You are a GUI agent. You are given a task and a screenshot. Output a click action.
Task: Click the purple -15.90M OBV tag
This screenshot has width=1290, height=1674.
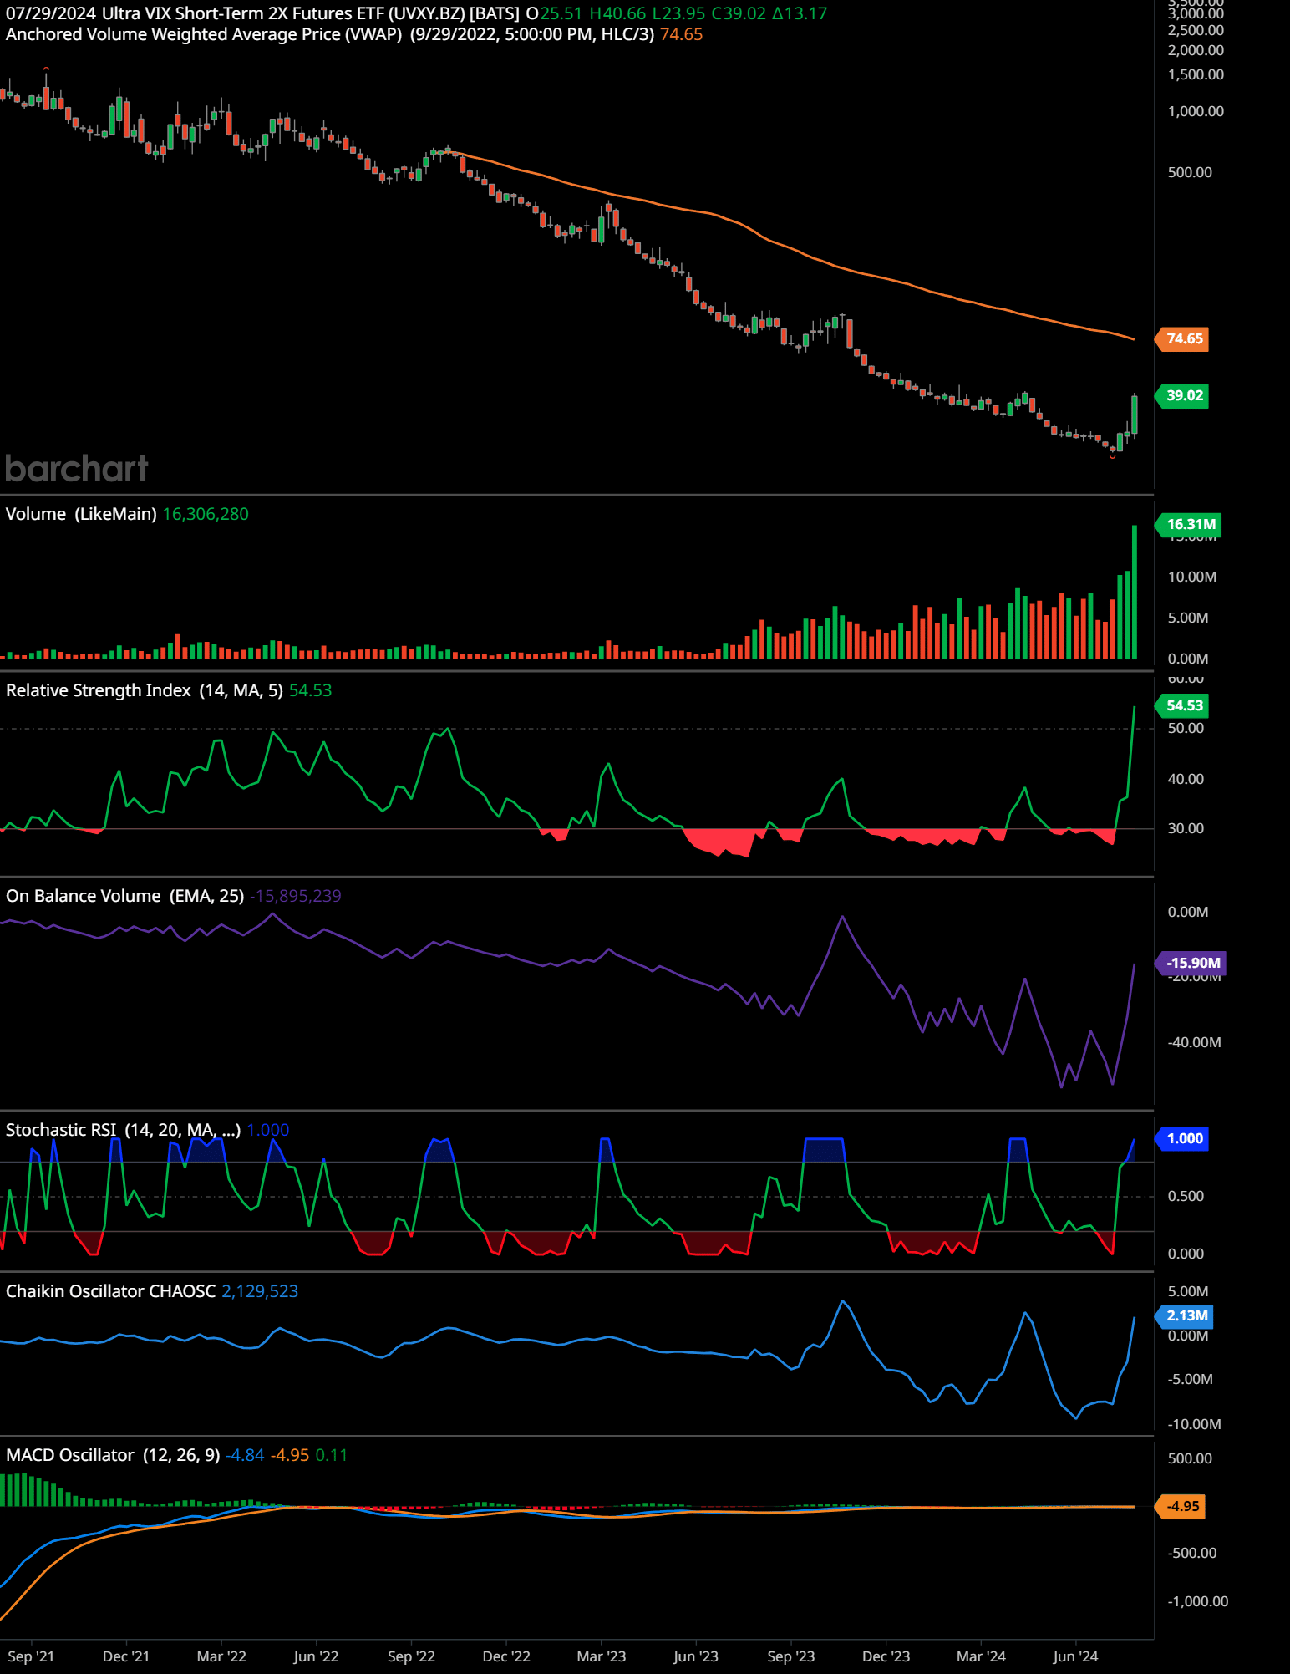[x=1191, y=964]
